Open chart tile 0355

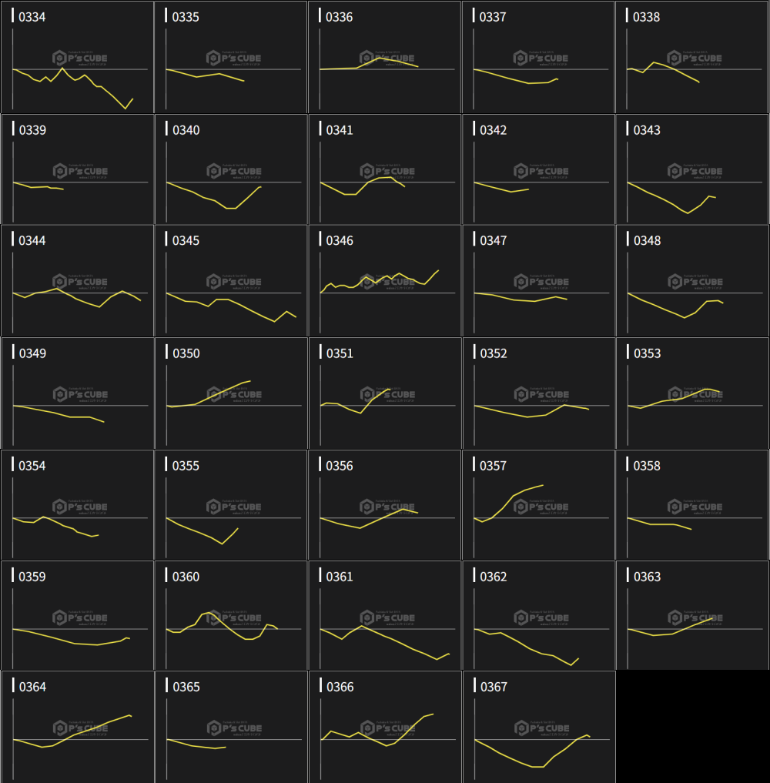(231, 505)
